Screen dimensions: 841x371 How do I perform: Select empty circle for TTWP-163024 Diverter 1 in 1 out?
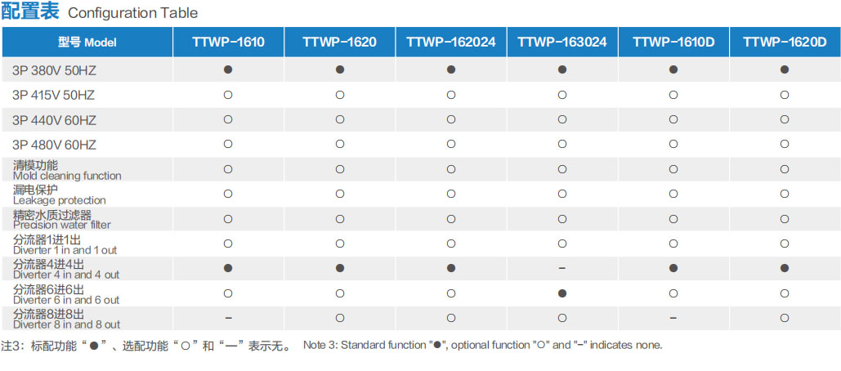point(562,244)
